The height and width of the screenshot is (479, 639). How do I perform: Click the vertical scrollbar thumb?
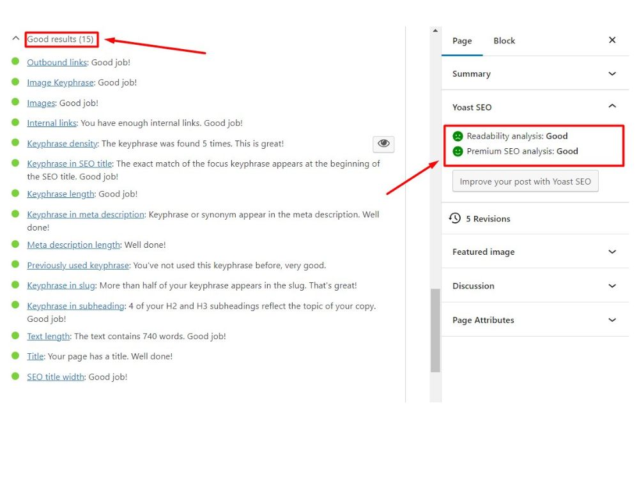[x=435, y=330]
